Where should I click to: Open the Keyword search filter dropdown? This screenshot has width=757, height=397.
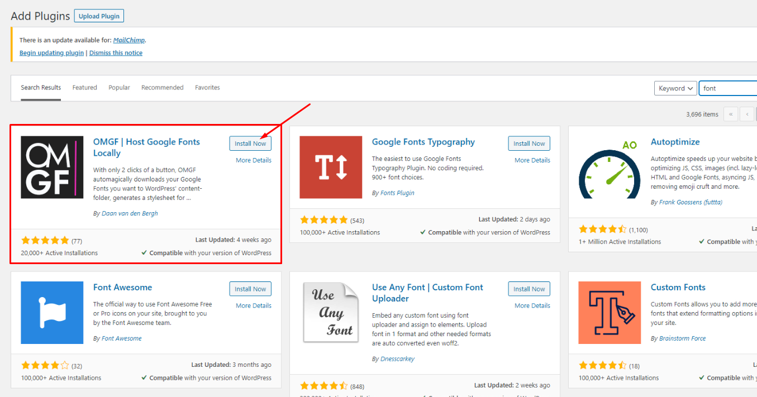[675, 88]
